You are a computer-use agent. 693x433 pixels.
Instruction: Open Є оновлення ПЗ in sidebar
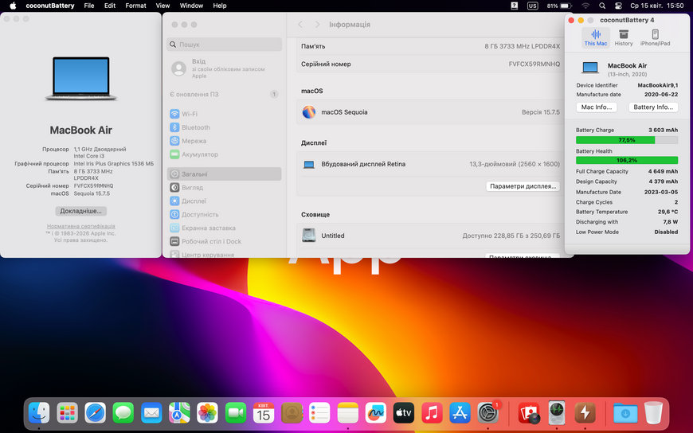[224, 94]
